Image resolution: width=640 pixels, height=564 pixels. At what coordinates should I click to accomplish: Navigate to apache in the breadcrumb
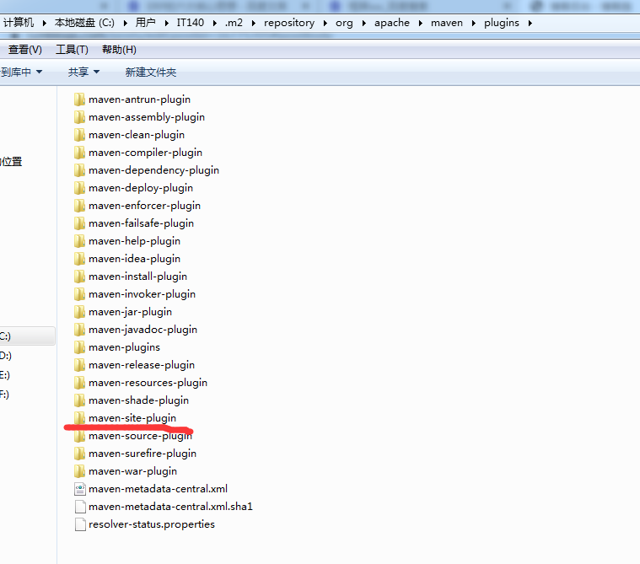392,23
